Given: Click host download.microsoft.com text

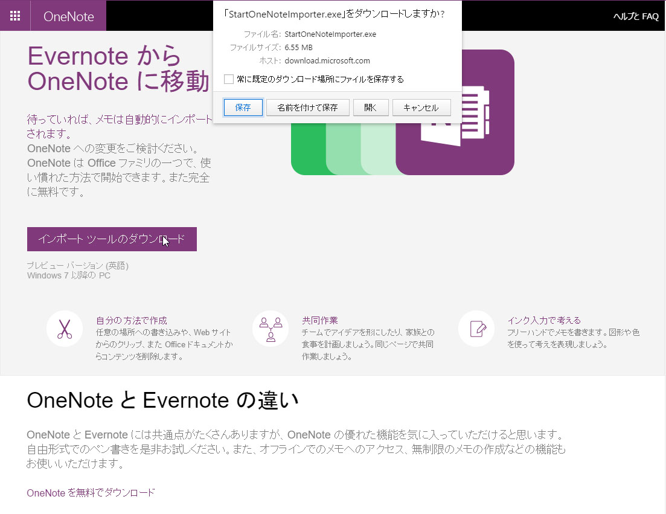Looking at the screenshot, I should [327, 61].
